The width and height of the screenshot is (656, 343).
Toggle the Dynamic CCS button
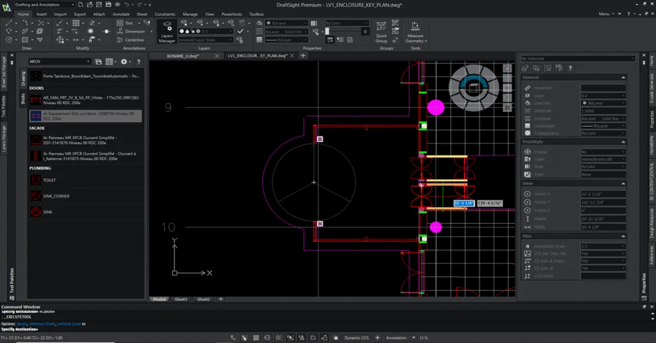pos(356,337)
